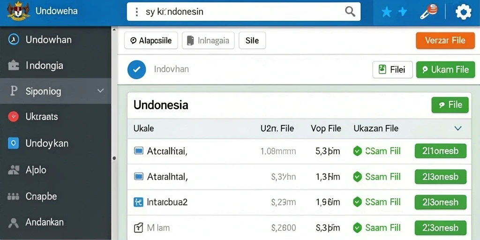Click the green File button beside Undonesia
Screen dimensions: 480x240
tap(450, 105)
